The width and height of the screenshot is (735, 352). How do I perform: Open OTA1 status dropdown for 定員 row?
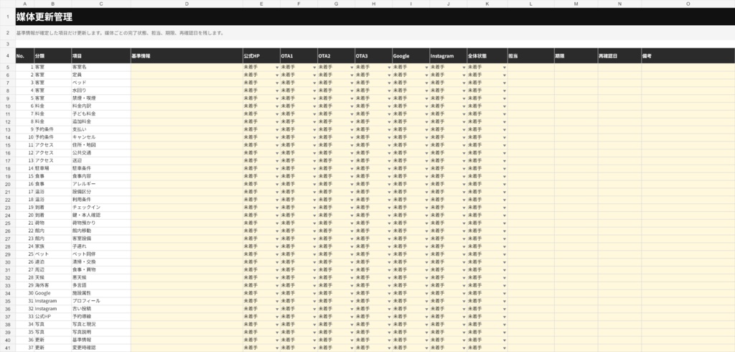click(x=314, y=75)
